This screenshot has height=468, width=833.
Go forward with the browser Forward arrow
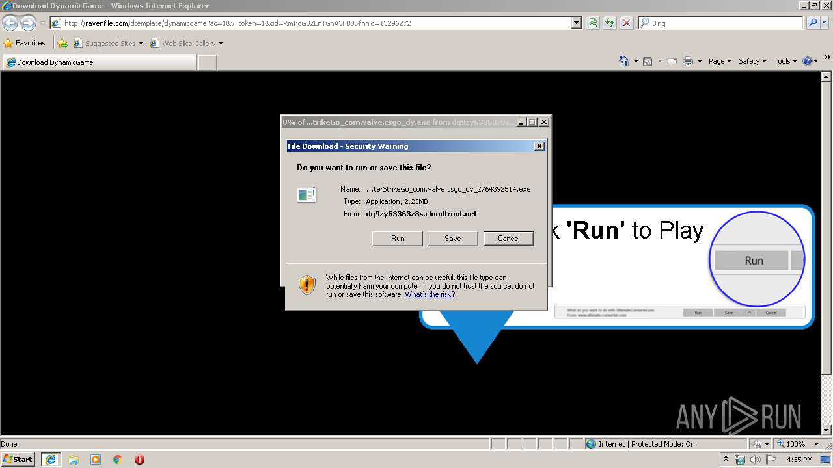28,23
